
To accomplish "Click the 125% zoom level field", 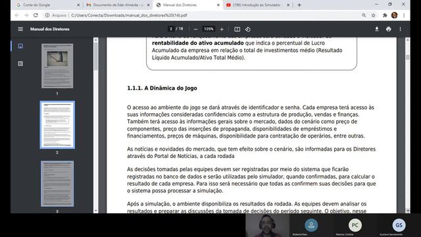I will pyautogui.click(x=209, y=29).
